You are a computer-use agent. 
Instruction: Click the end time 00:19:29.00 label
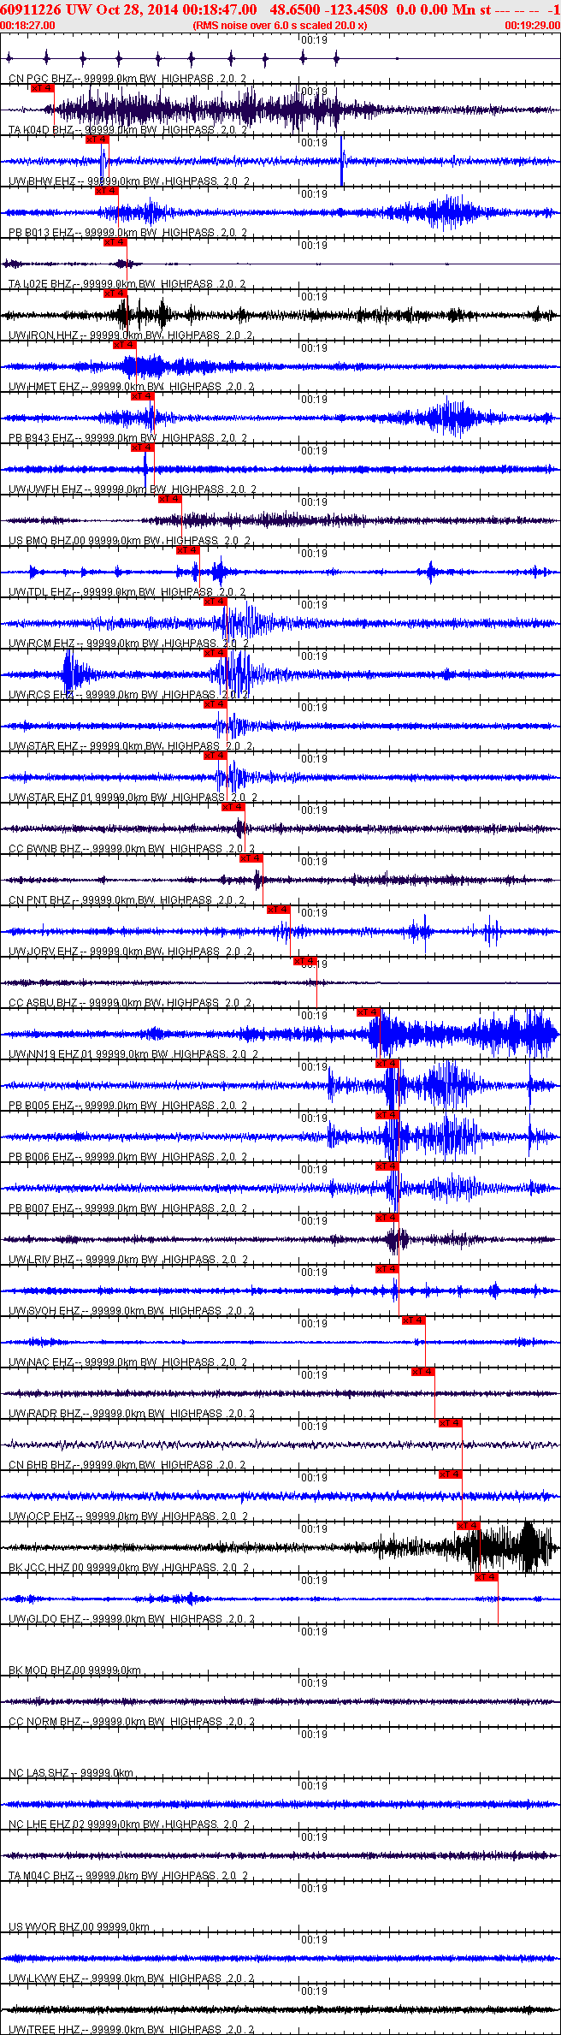(533, 26)
